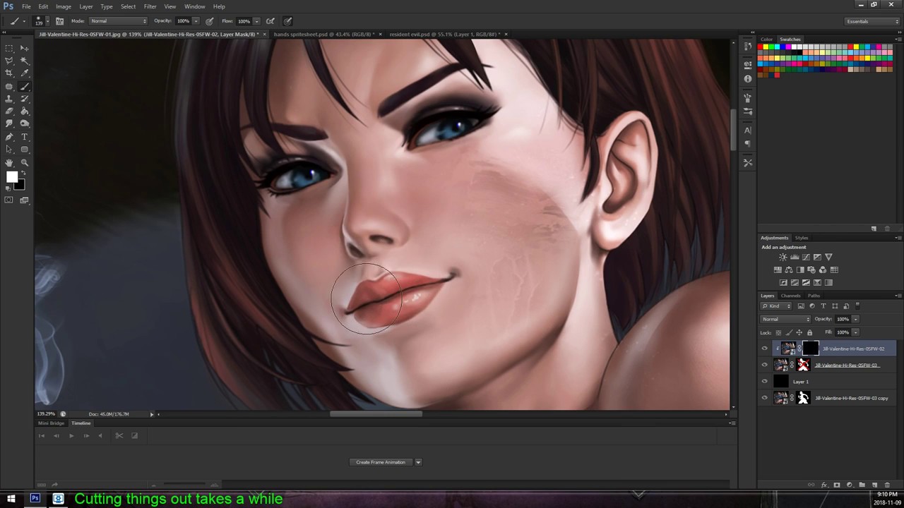Open the Info panel icon
This screenshot has height=508, width=904.
click(748, 78)
